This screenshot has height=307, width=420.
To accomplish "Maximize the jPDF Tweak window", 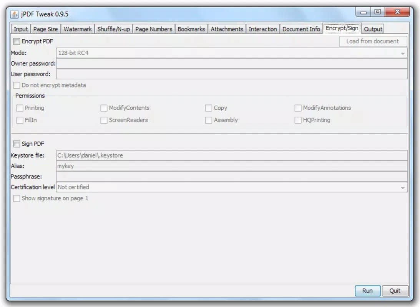I will coord(377,12).
